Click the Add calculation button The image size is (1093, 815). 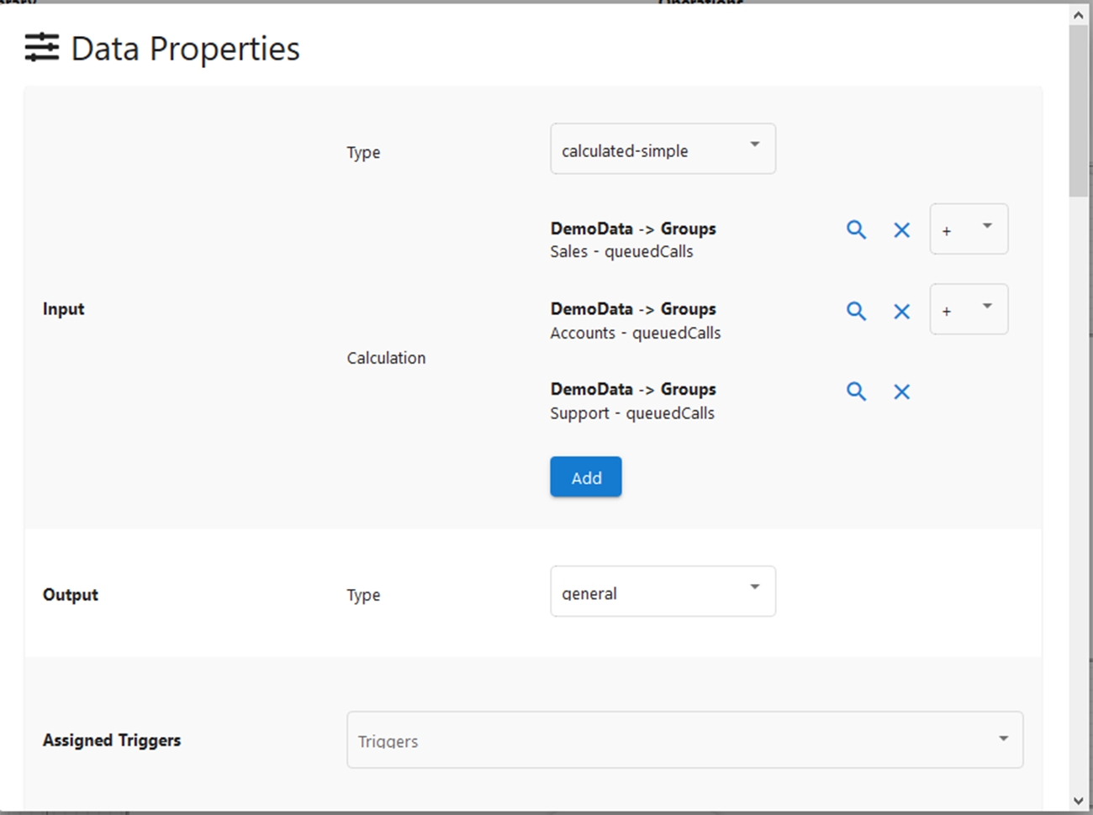(x=586, y=477)
